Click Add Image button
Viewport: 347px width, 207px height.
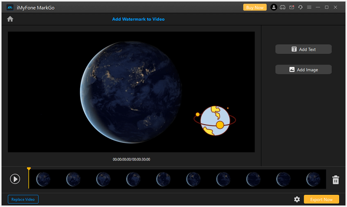(303, 70)
